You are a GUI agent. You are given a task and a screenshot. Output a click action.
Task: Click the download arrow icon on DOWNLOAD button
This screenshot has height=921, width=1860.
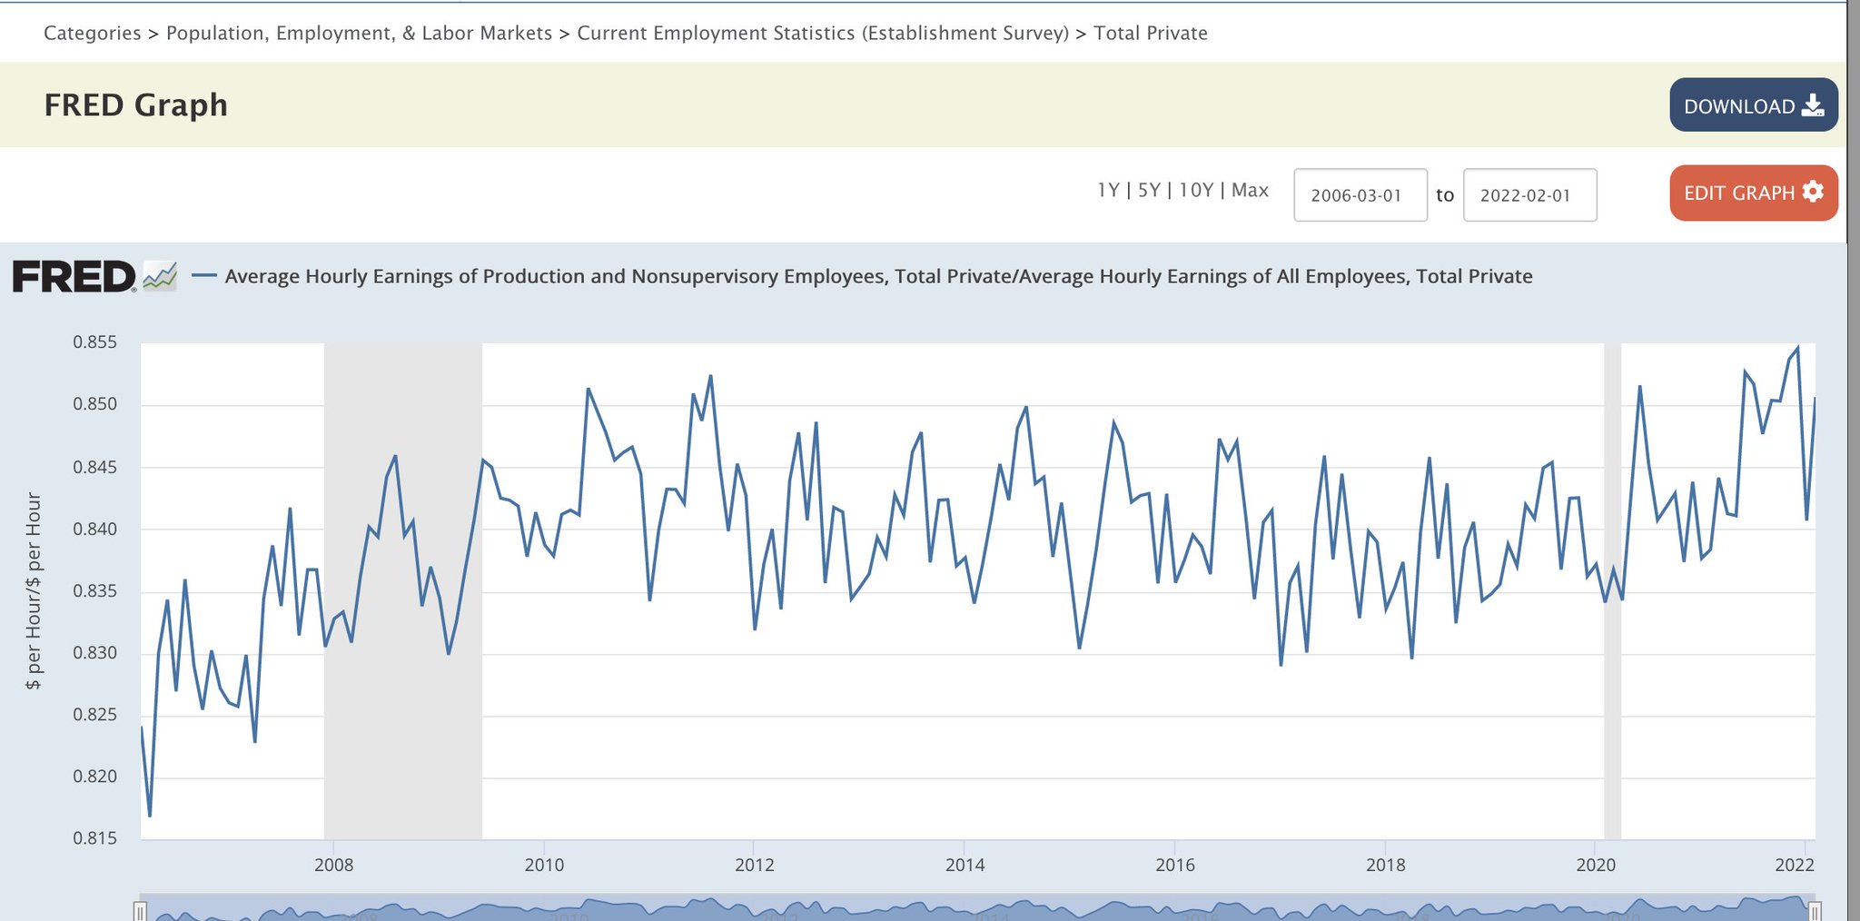(x=1813, y=105)
